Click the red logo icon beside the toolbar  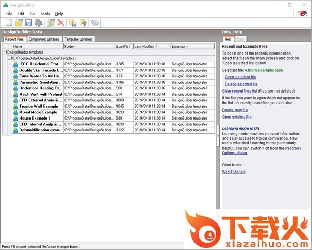(303, 14)
